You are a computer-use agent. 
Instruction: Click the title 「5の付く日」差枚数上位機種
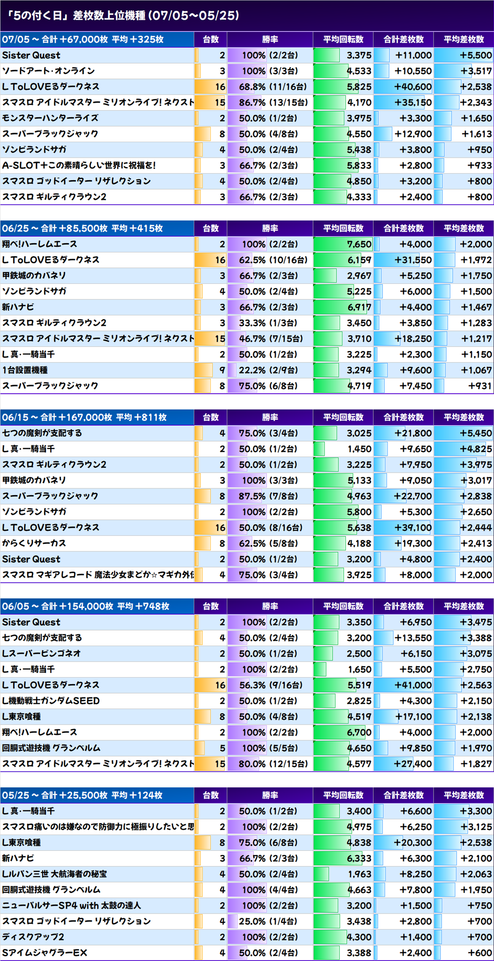[121, 16]
